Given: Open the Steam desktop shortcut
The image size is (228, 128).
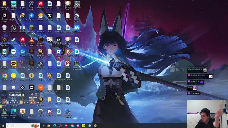Looking at the screenshot, I should click(x=13, y=40).
